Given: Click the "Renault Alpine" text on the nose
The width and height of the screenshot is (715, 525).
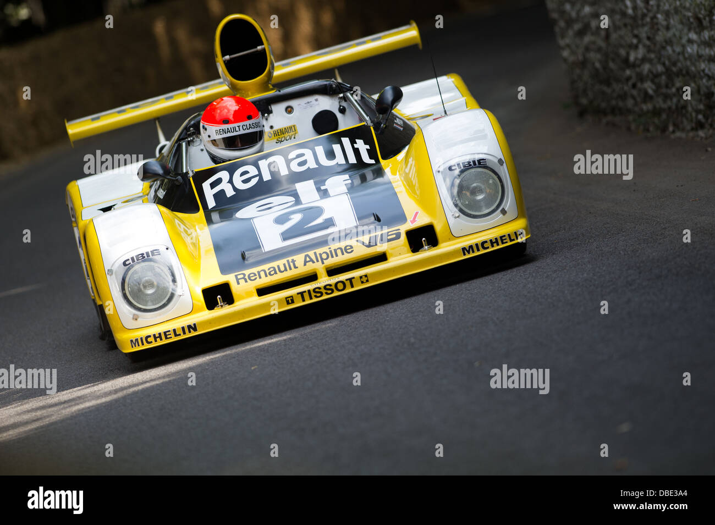Looking at the screenshot, I should point(294,263).
